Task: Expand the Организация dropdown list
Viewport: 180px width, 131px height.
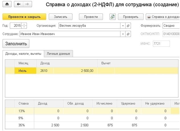Action: pyautogui.click(x=123, y=25)
